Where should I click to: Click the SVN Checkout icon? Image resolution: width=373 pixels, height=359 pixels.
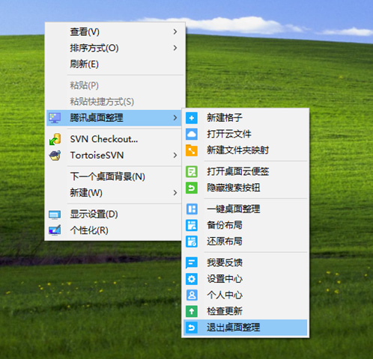55,139
